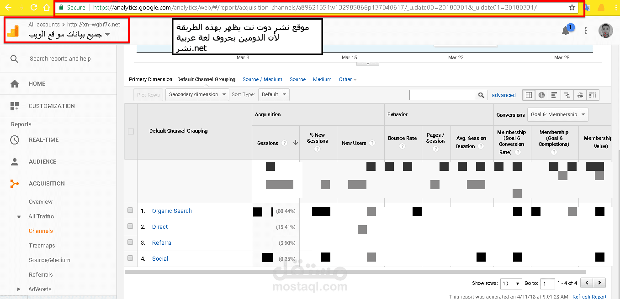Open the Secondary dimension dropdown

tap(197, 95)
